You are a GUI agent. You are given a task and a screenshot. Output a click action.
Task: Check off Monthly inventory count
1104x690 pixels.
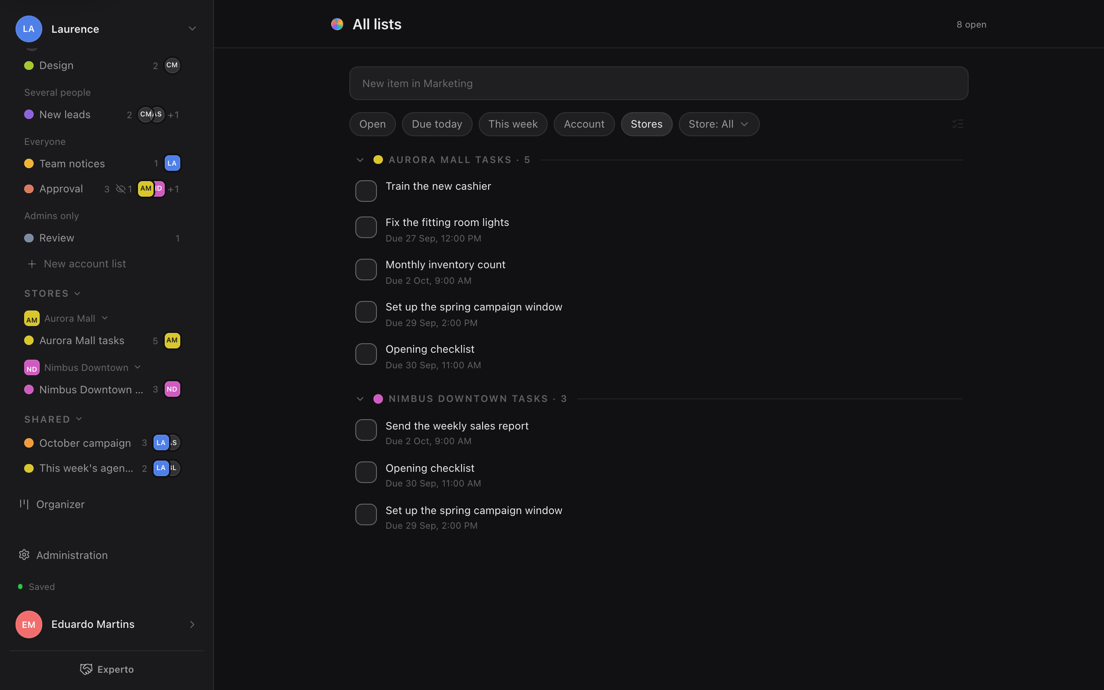click(x=366, y=270)
